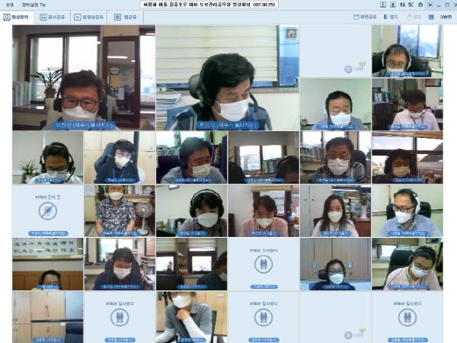Click the second participant icon in title bar

pos(391,5)
